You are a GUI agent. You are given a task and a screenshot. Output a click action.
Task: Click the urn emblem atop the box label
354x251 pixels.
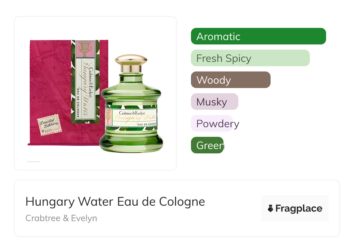(85, 49)
